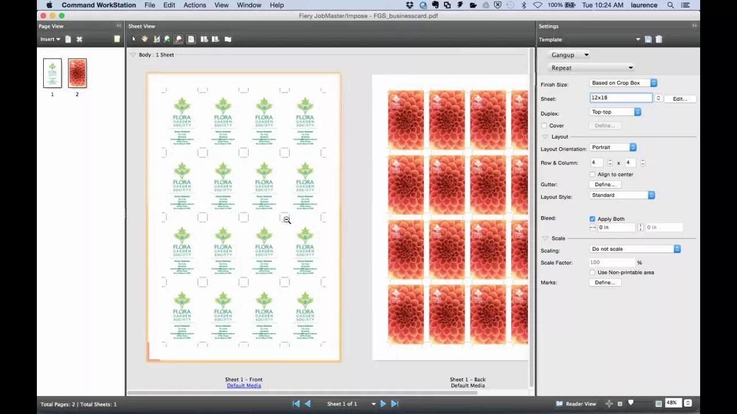737x414 pixels.
Task: Open the Actions menu
Action: (x=195, y=5)
